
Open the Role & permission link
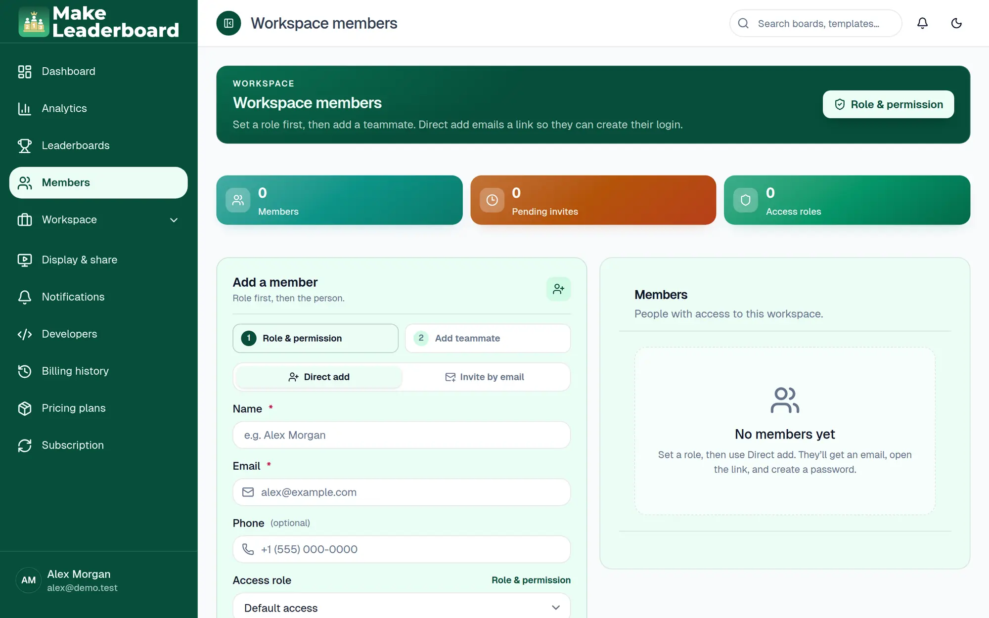point(531,580)
